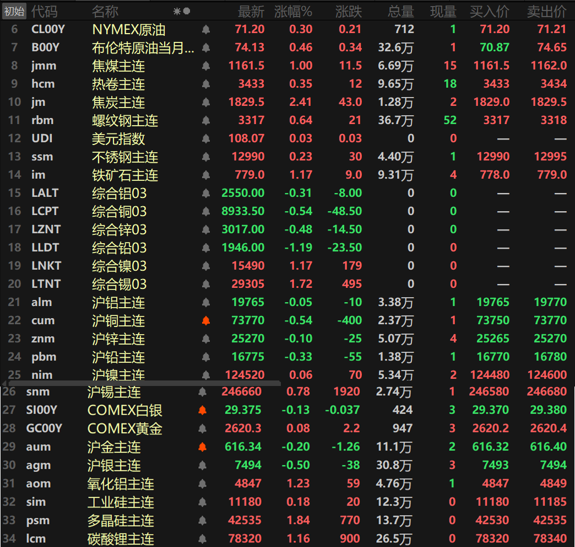Click the bell icon for 碳酸锂主连
Image resolution: width=575 pixels, height=547 pixels.
[202, 539]
